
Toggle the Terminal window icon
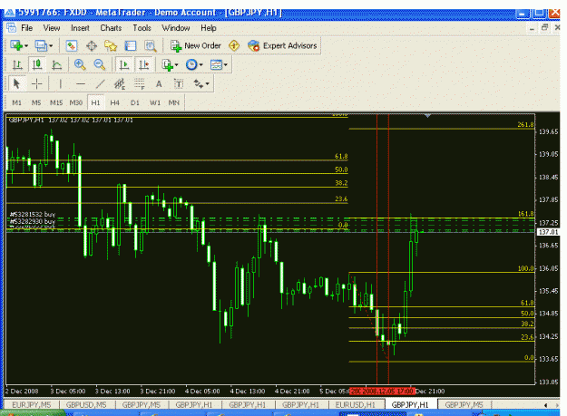[x=130, y=46]
